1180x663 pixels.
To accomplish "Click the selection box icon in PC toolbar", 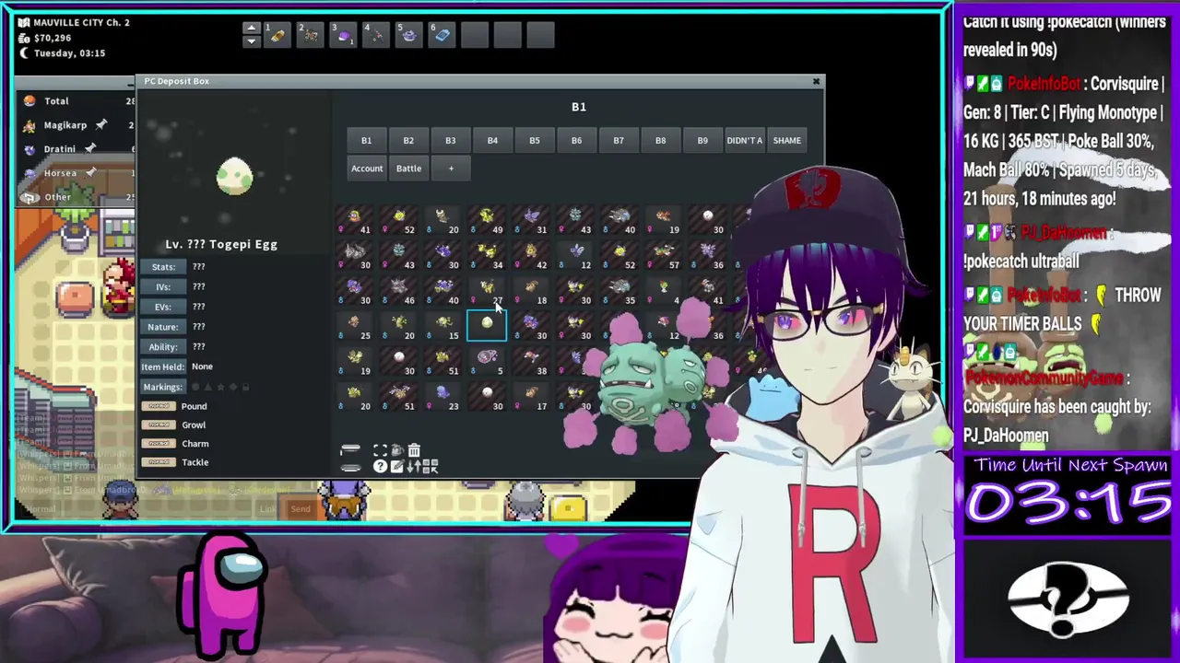I will point(380,450).
